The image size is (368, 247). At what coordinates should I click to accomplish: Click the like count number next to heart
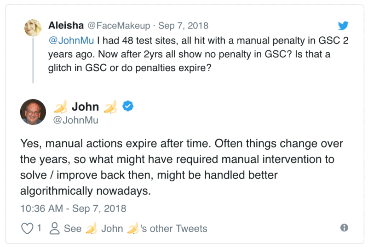pyautogui.click(x=40, y=228)
